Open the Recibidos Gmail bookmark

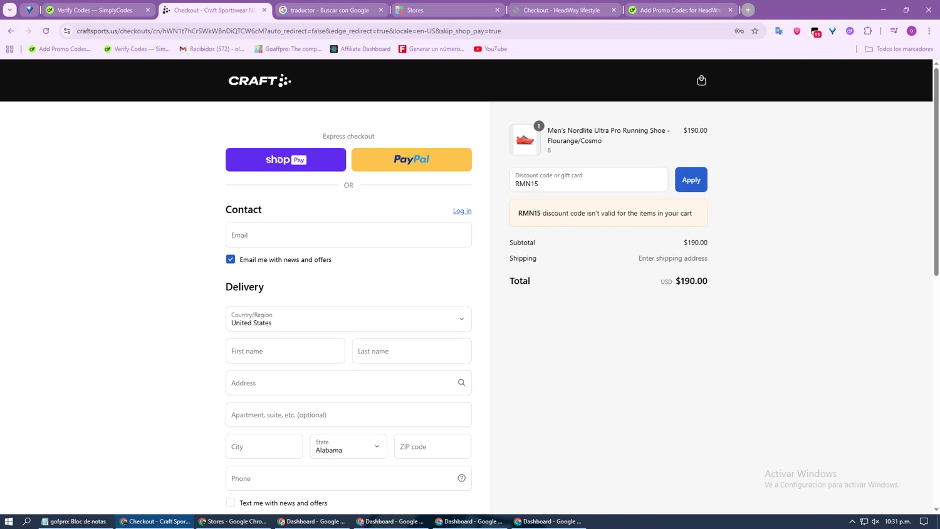click(212, 49)
